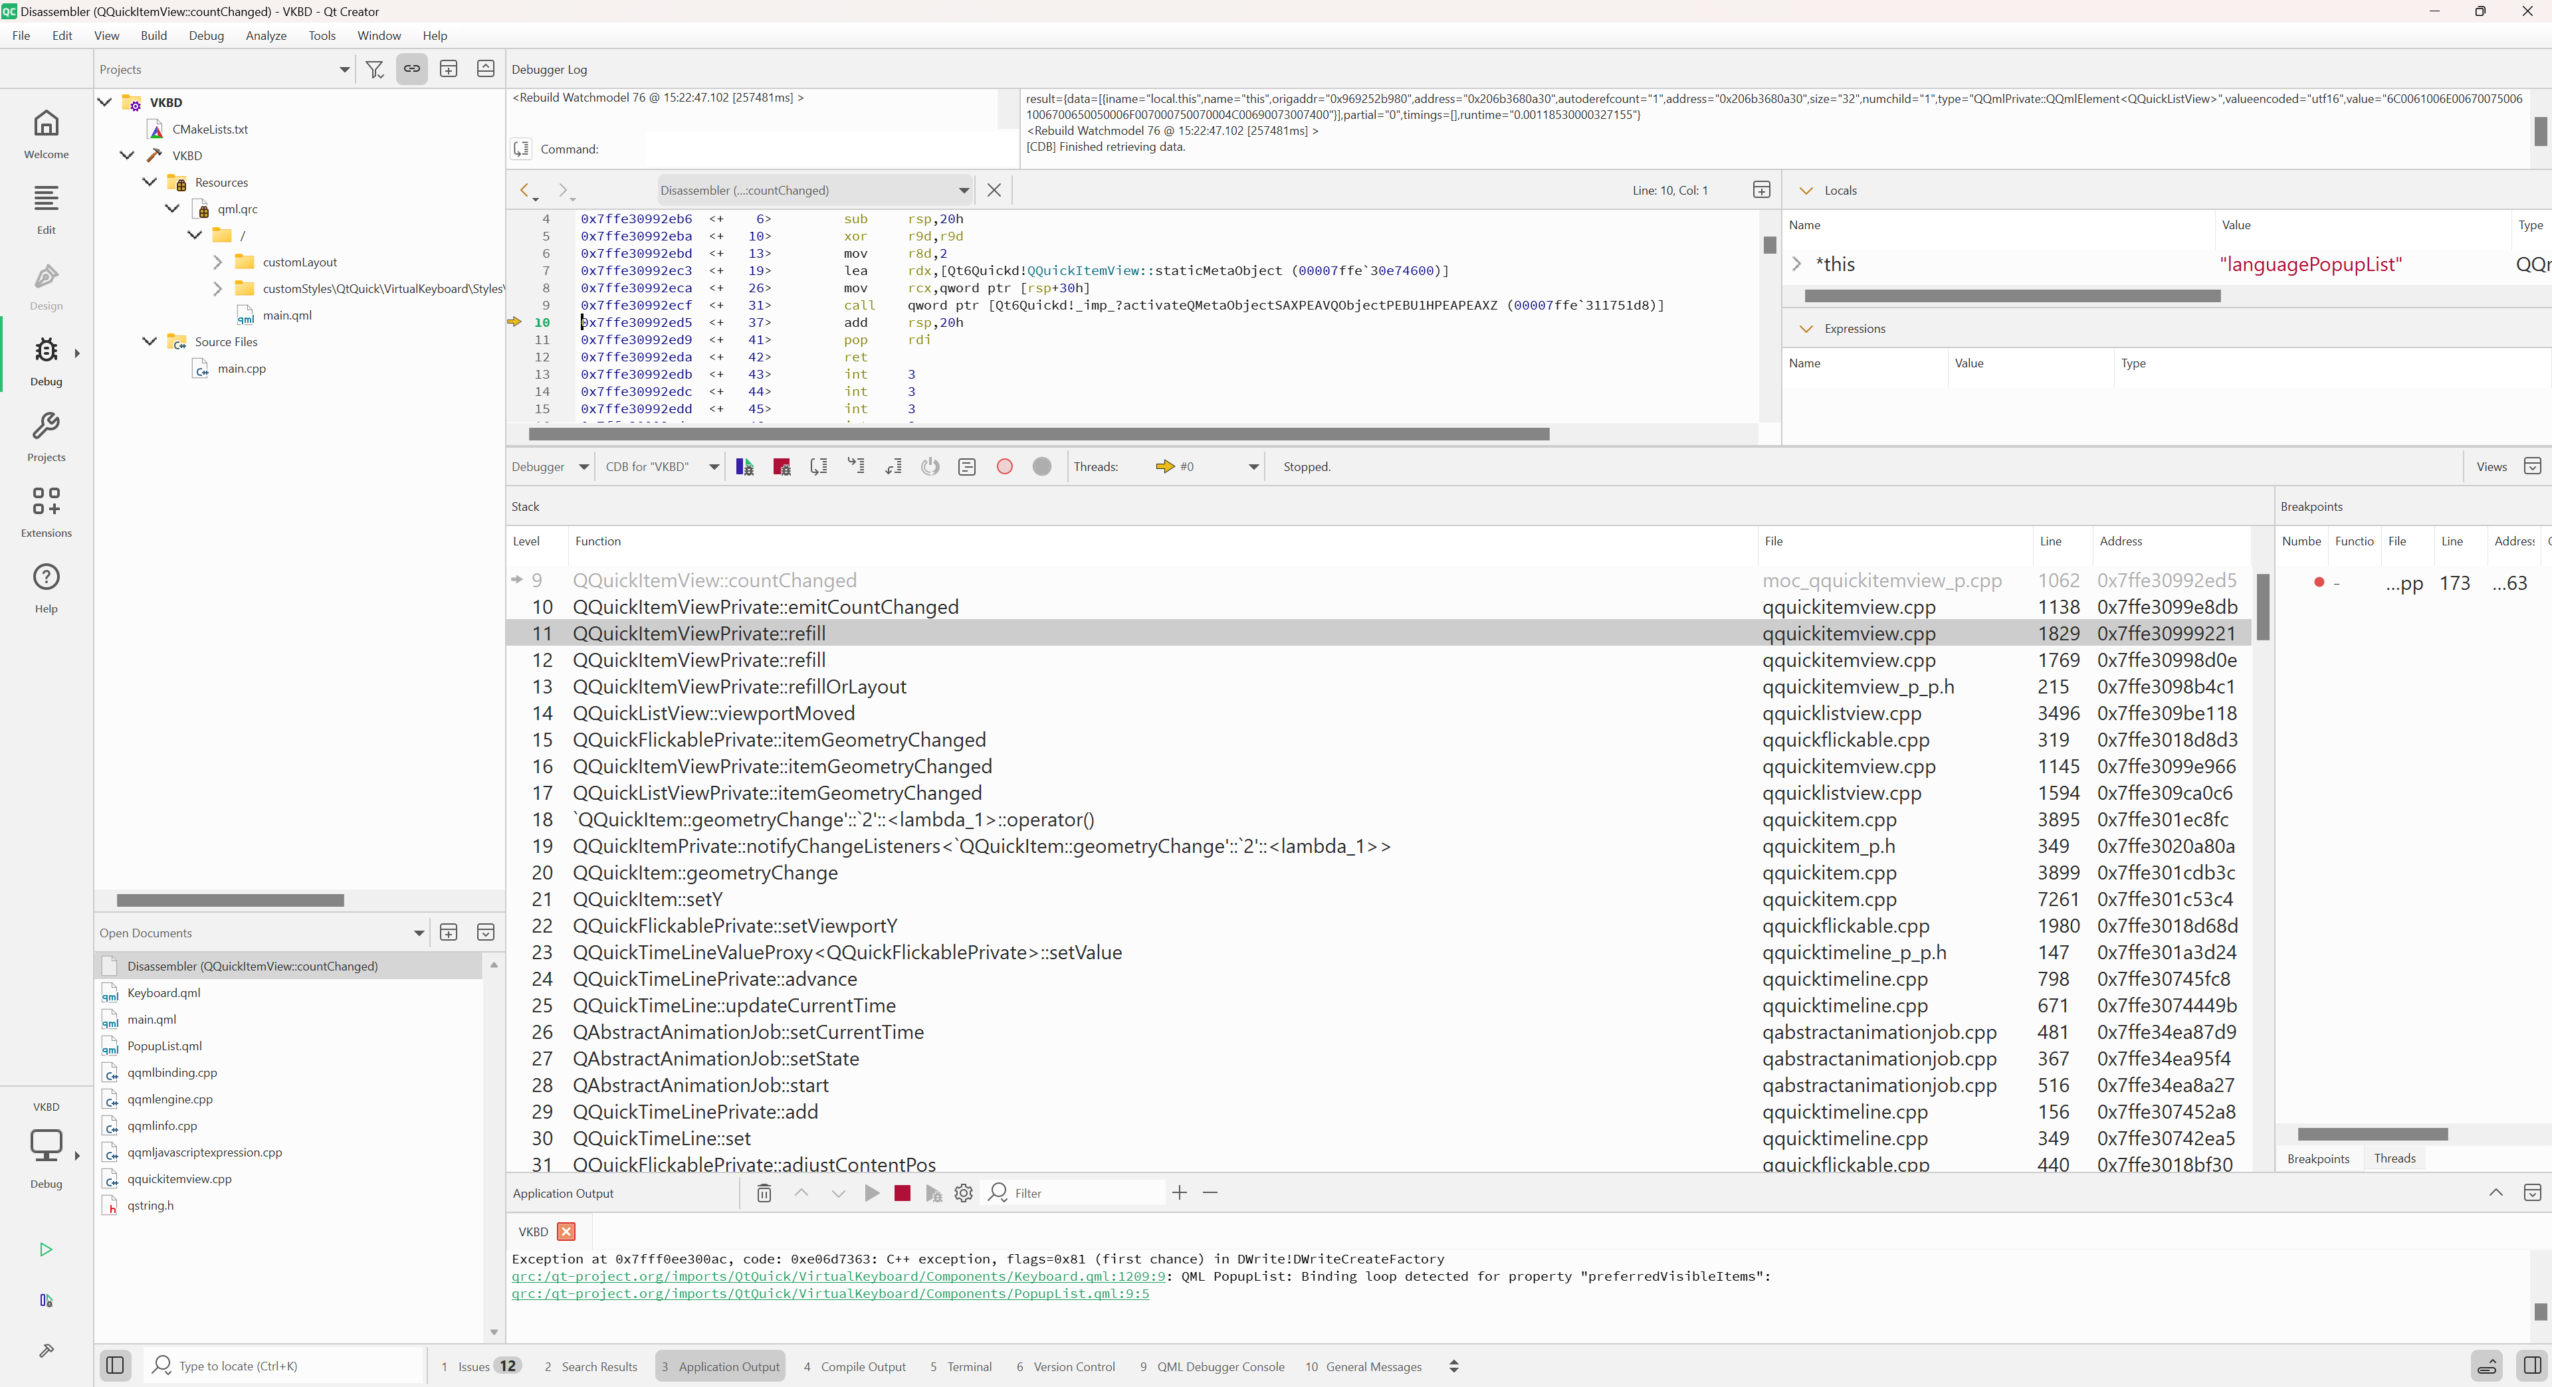Screen dimensions: 2552x1387
Task: Zoom in Application Output with plus
Action: (1180, 1193)
